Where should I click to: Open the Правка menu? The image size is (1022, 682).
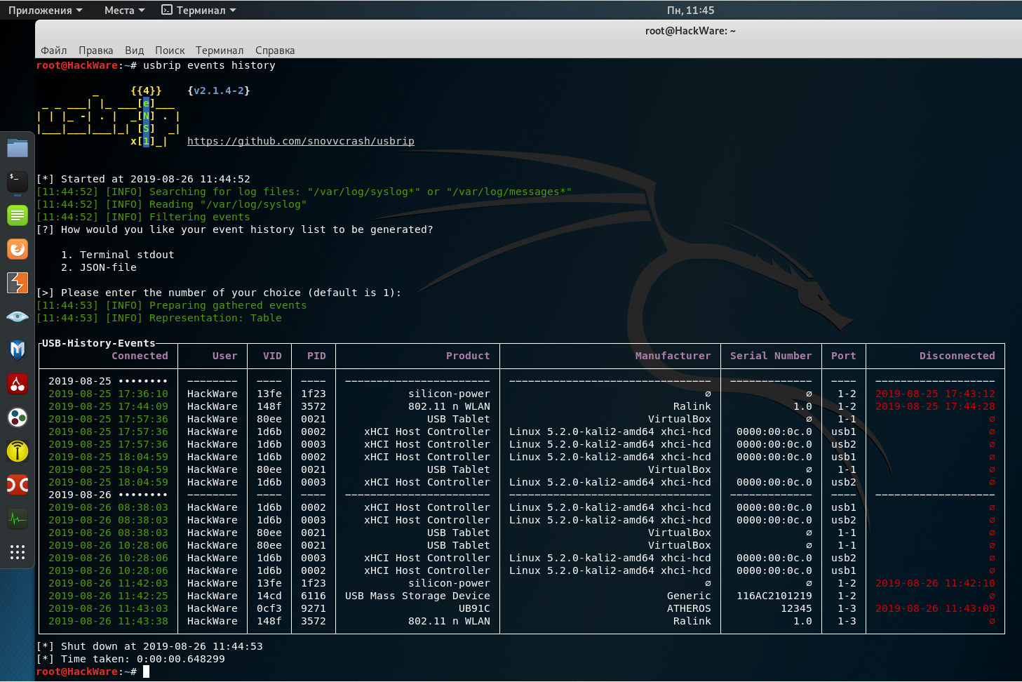tap(96, 51)
